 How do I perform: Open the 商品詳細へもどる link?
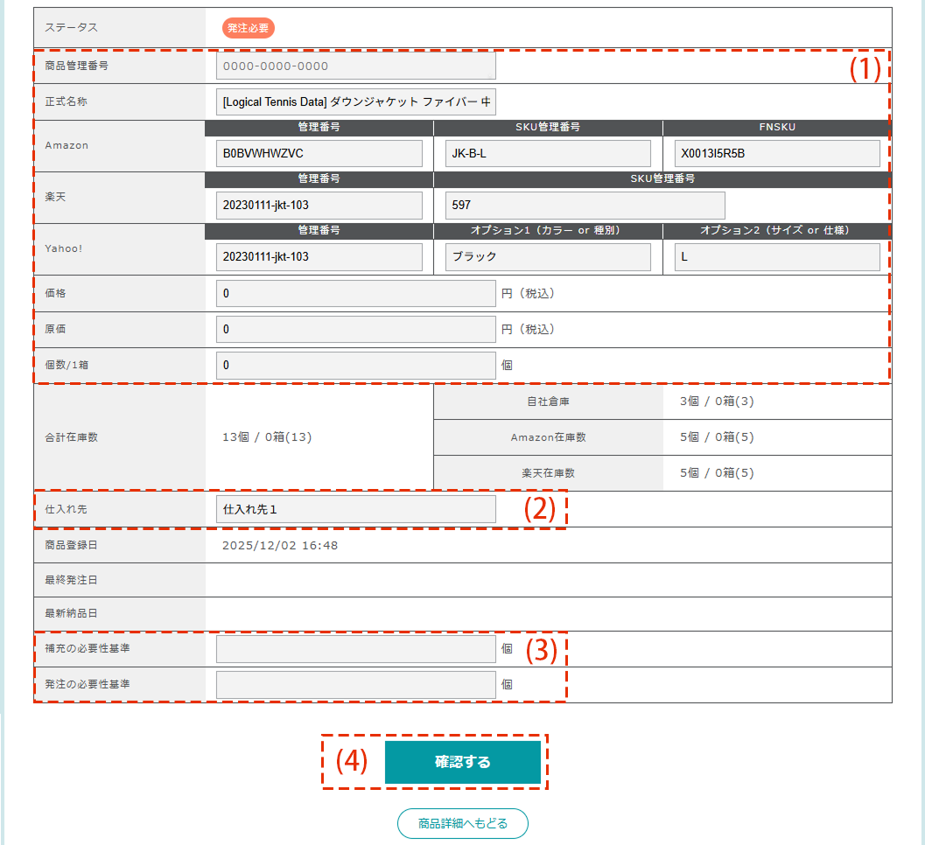(x=463, y=823)
